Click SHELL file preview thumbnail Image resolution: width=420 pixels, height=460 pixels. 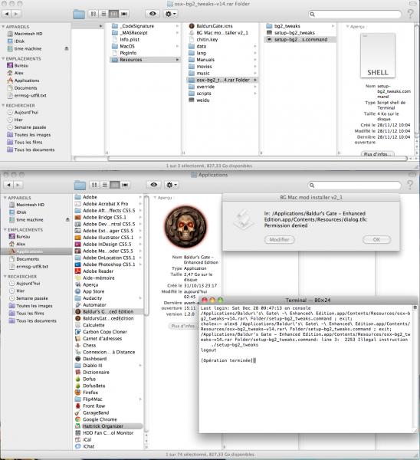click(x=378, y=55)
